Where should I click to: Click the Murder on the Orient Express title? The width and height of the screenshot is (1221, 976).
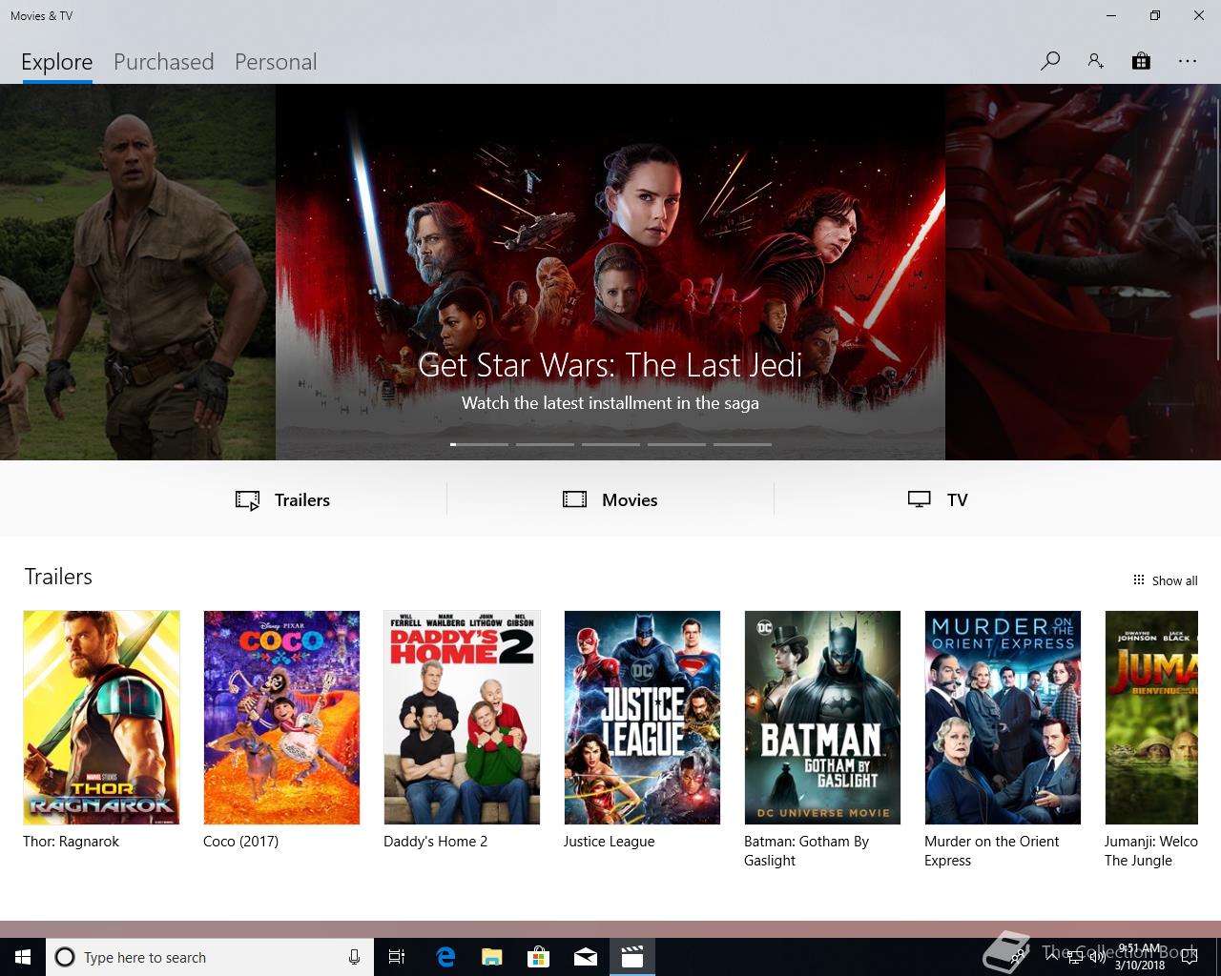[x=991, y=851]
